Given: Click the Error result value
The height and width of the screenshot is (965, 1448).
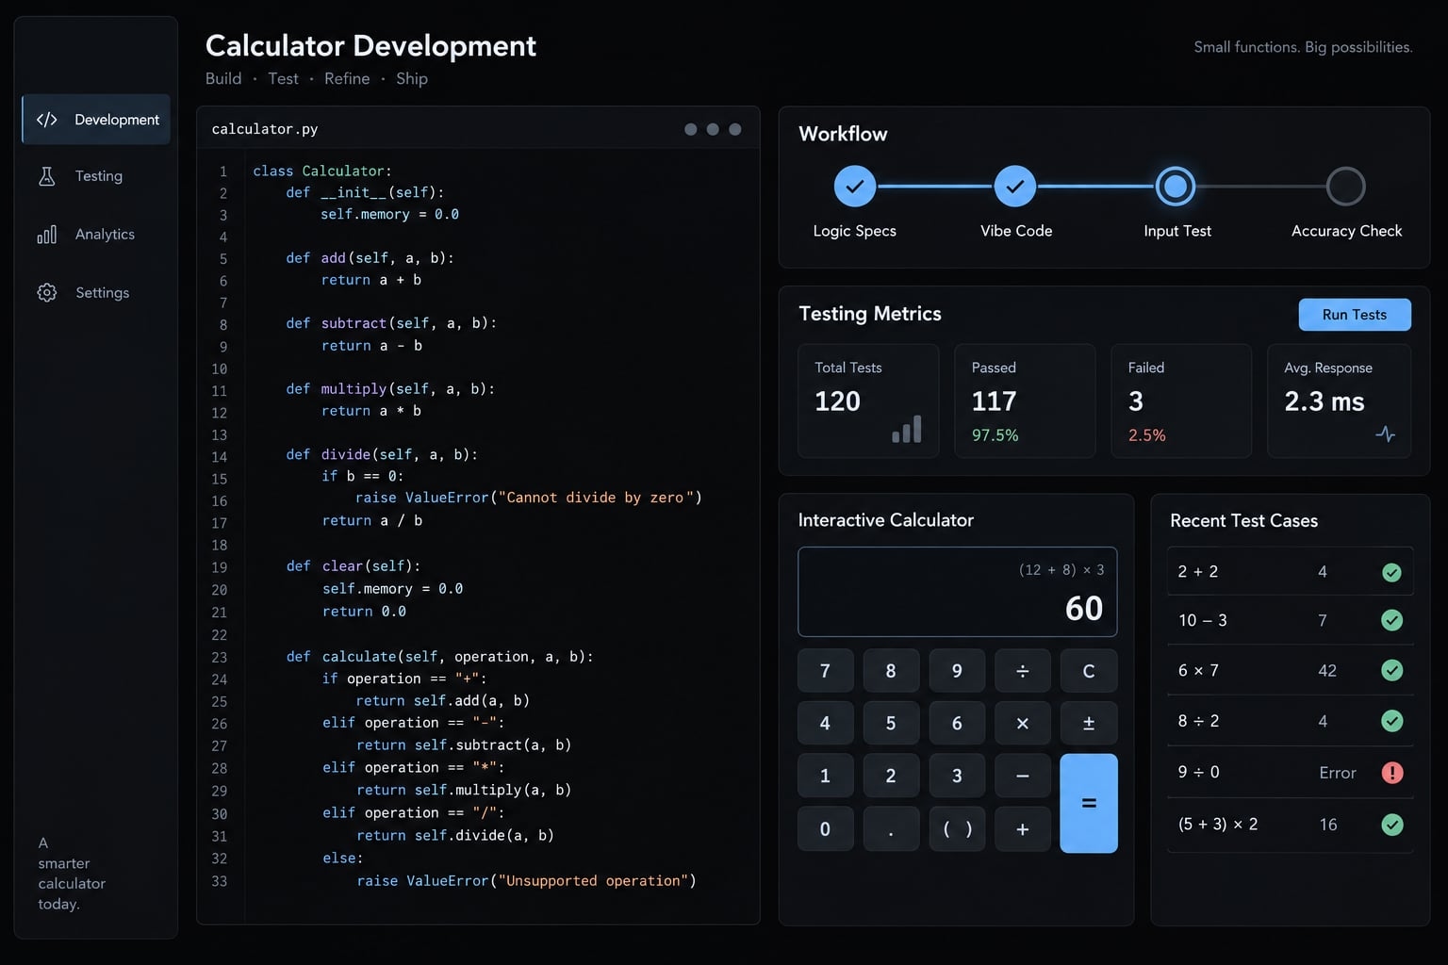Looking at the screenshot, I should (1337, 773).
